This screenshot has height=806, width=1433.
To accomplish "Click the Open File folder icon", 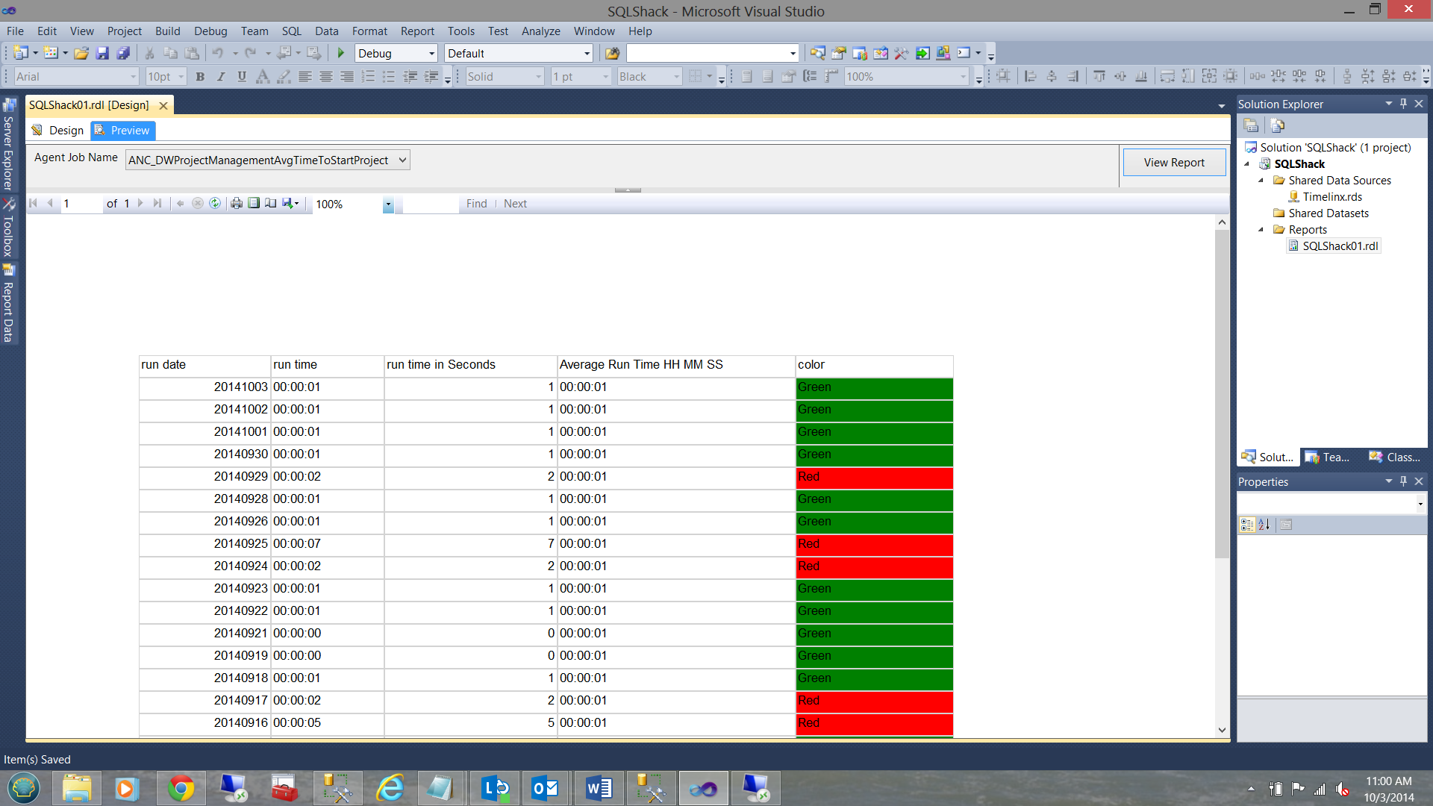I will (x=81, y=53).
